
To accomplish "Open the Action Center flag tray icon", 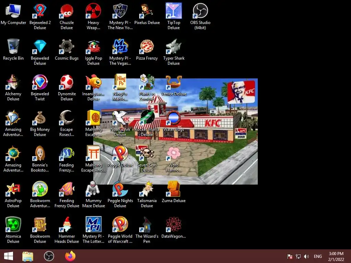I will coord(290,256).
